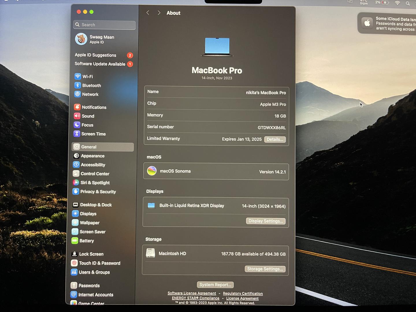
Task: Click the computer name nikita's MacBook Pro
Action: point(266,93)
